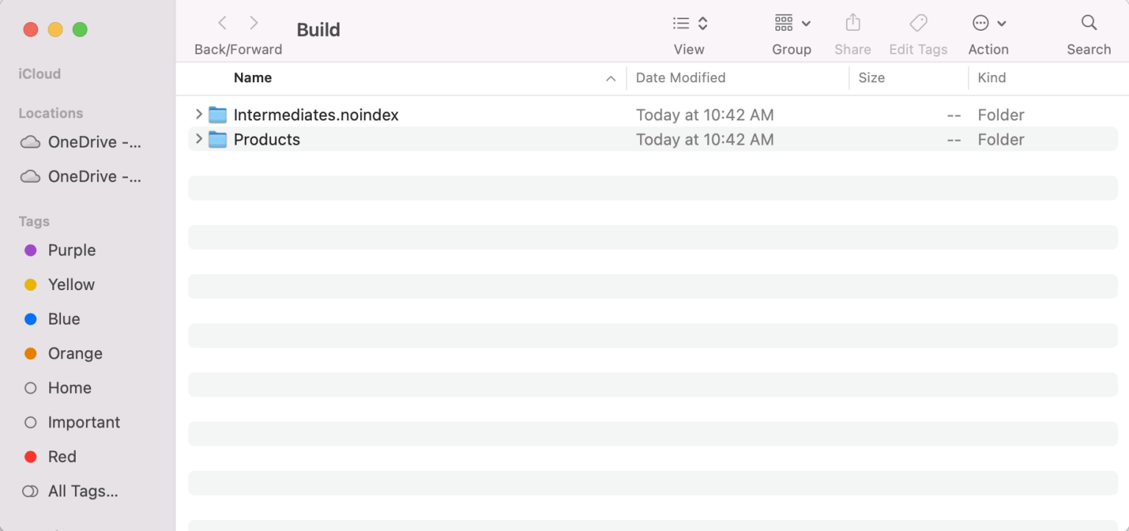
Task: Click the Edit Tags icon
Action: click(x=918, y=24)
